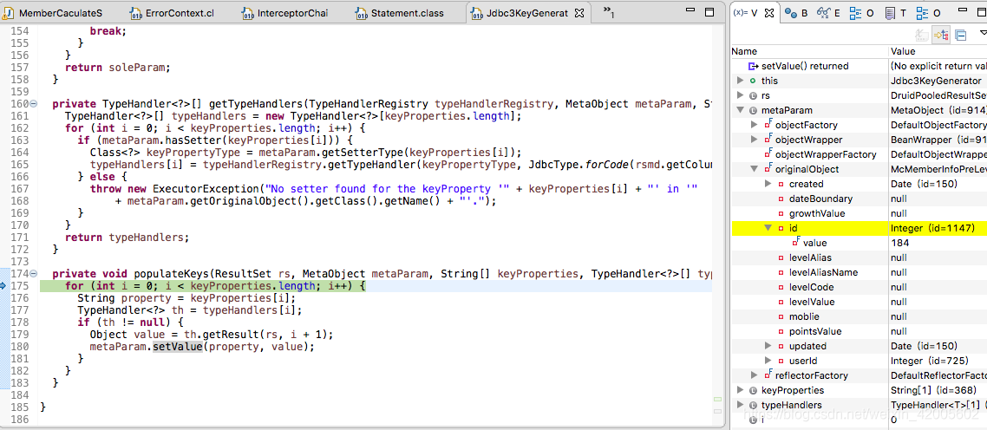Select the dateBoundary variable row
Image resolution: width=987 pixels, height=430 pixels.
860,199
